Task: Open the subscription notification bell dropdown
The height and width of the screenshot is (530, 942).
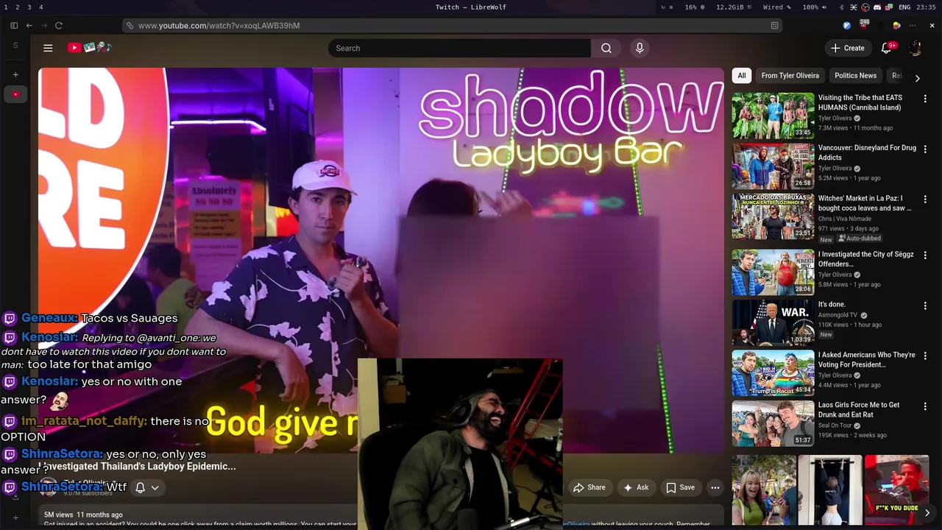Action: pyautogui.click(x=147, y=487)
